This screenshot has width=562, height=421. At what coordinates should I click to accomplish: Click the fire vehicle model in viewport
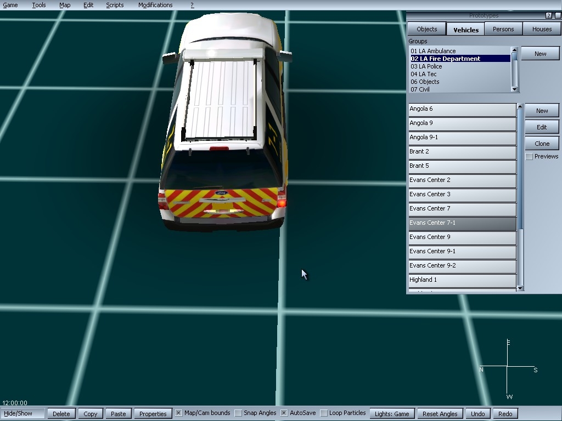click(x=223, y=122)
